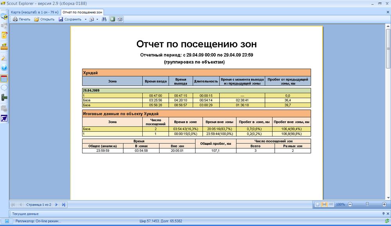Image resolution: width=391 pixels, height=226 pixels.
Task: Click the Открыть open file button
Action: pyautogui.click(x=45, y=19)
